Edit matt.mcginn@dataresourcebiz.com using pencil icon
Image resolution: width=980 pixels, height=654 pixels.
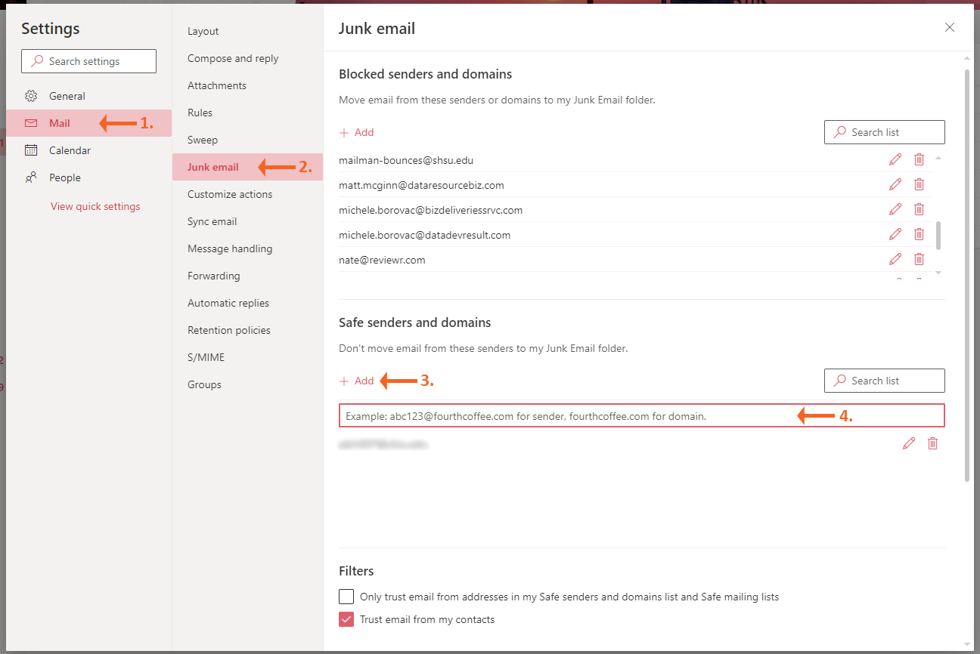click(895, 184)
